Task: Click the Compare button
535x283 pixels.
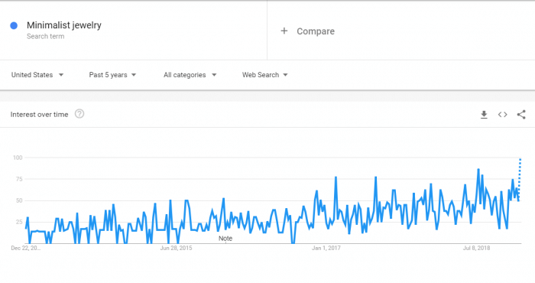Action: tap(307, 31)
